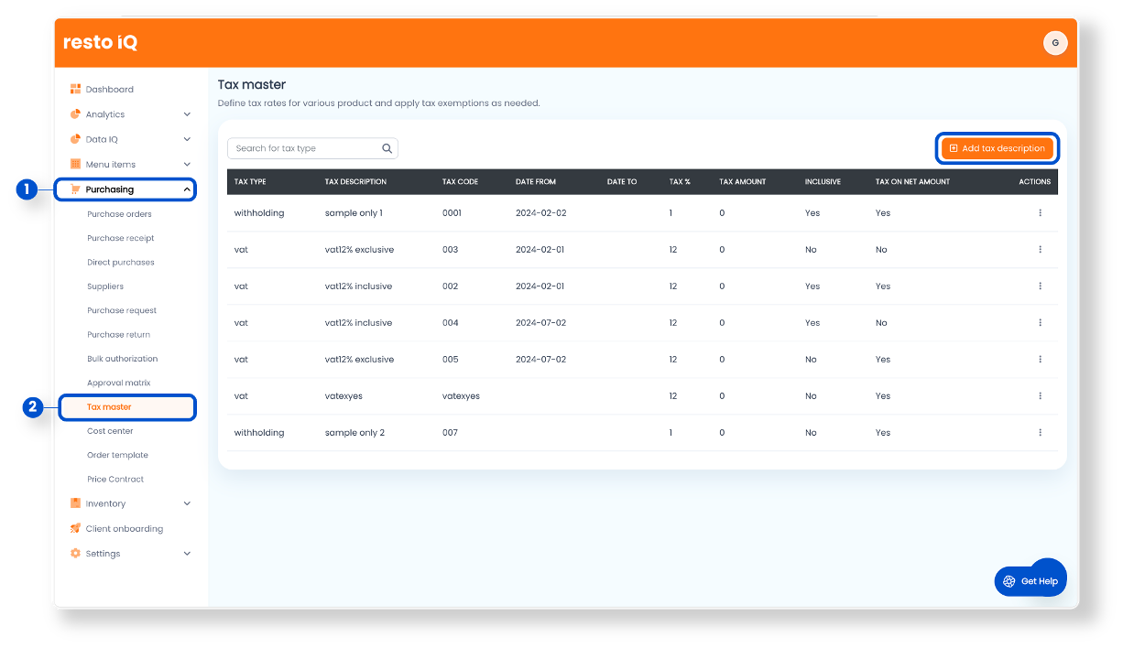Open actions menu for code 005 row
Viewport: 1123px width, 648px height.
coord(1040,360)
